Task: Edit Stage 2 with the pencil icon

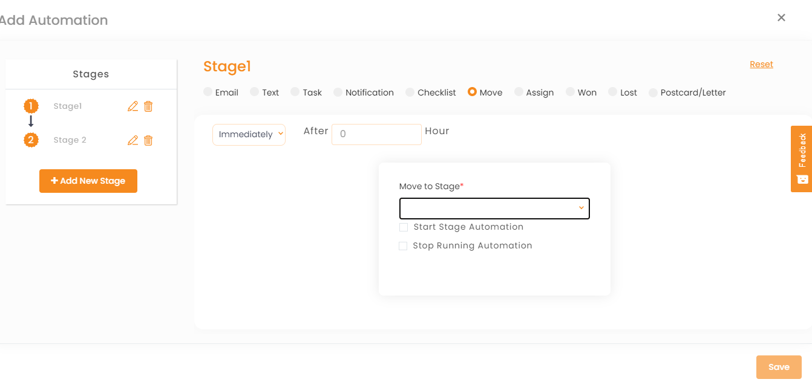Action: click(x=133, y=140)
